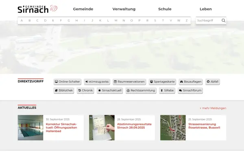This screenshot has height=152, width=244.
Task: Open the Rechtssammlung quick link
Action: tap(141, 90)
